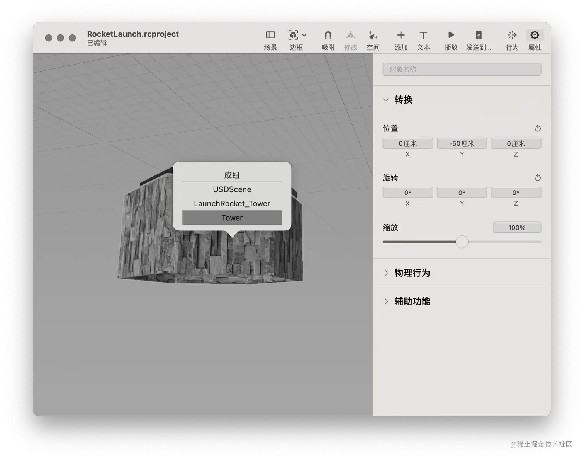
Task: Click the 对象名称 input field
Action: tap(462, 70)
